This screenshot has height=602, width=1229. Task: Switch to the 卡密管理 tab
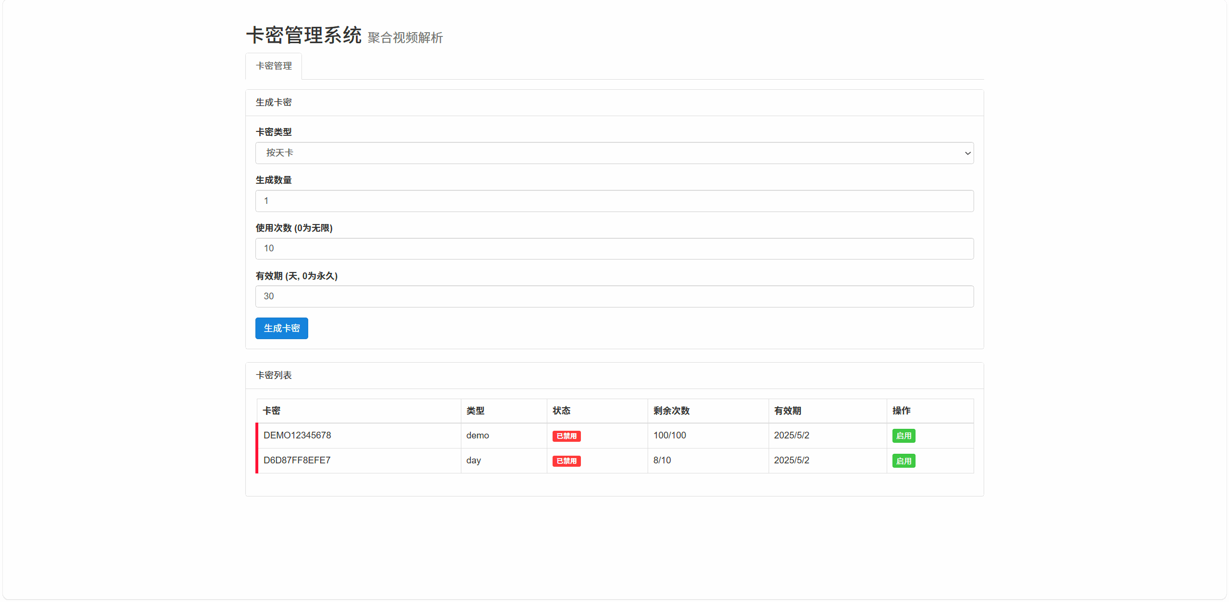273,66
